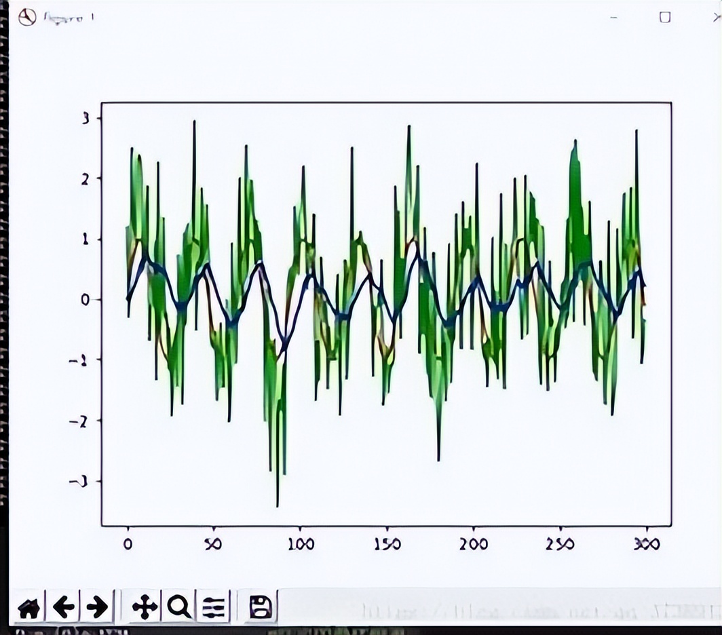Click the x-axis tick label 100
The width and height of the screenshot is (722, 635).
point(301,544)
